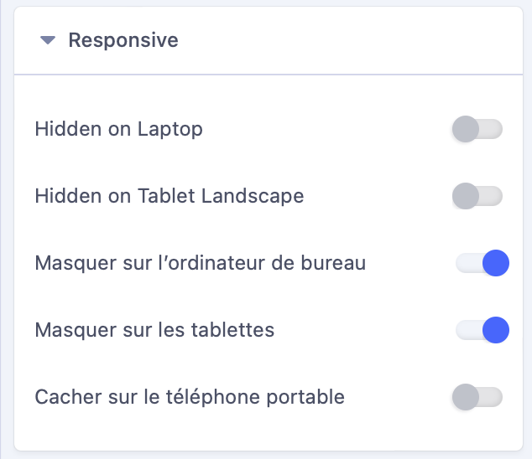Click the Masquer sur les tablettes label text
Screen dimensions: 532x459
tap(154, 330)
